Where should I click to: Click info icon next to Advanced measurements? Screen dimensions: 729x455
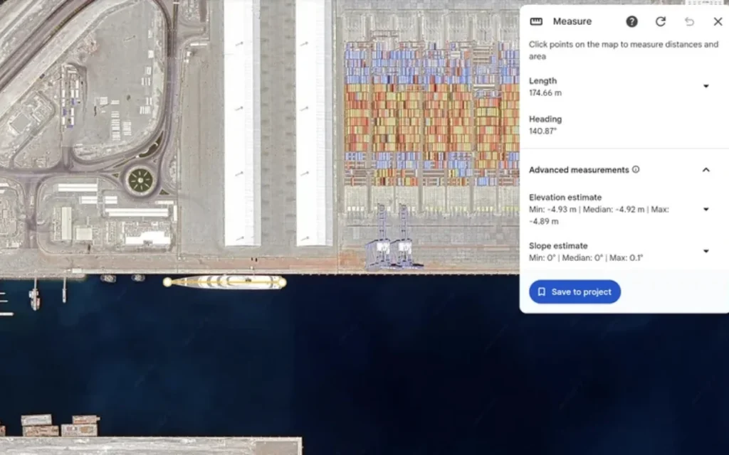click(636, 170)
